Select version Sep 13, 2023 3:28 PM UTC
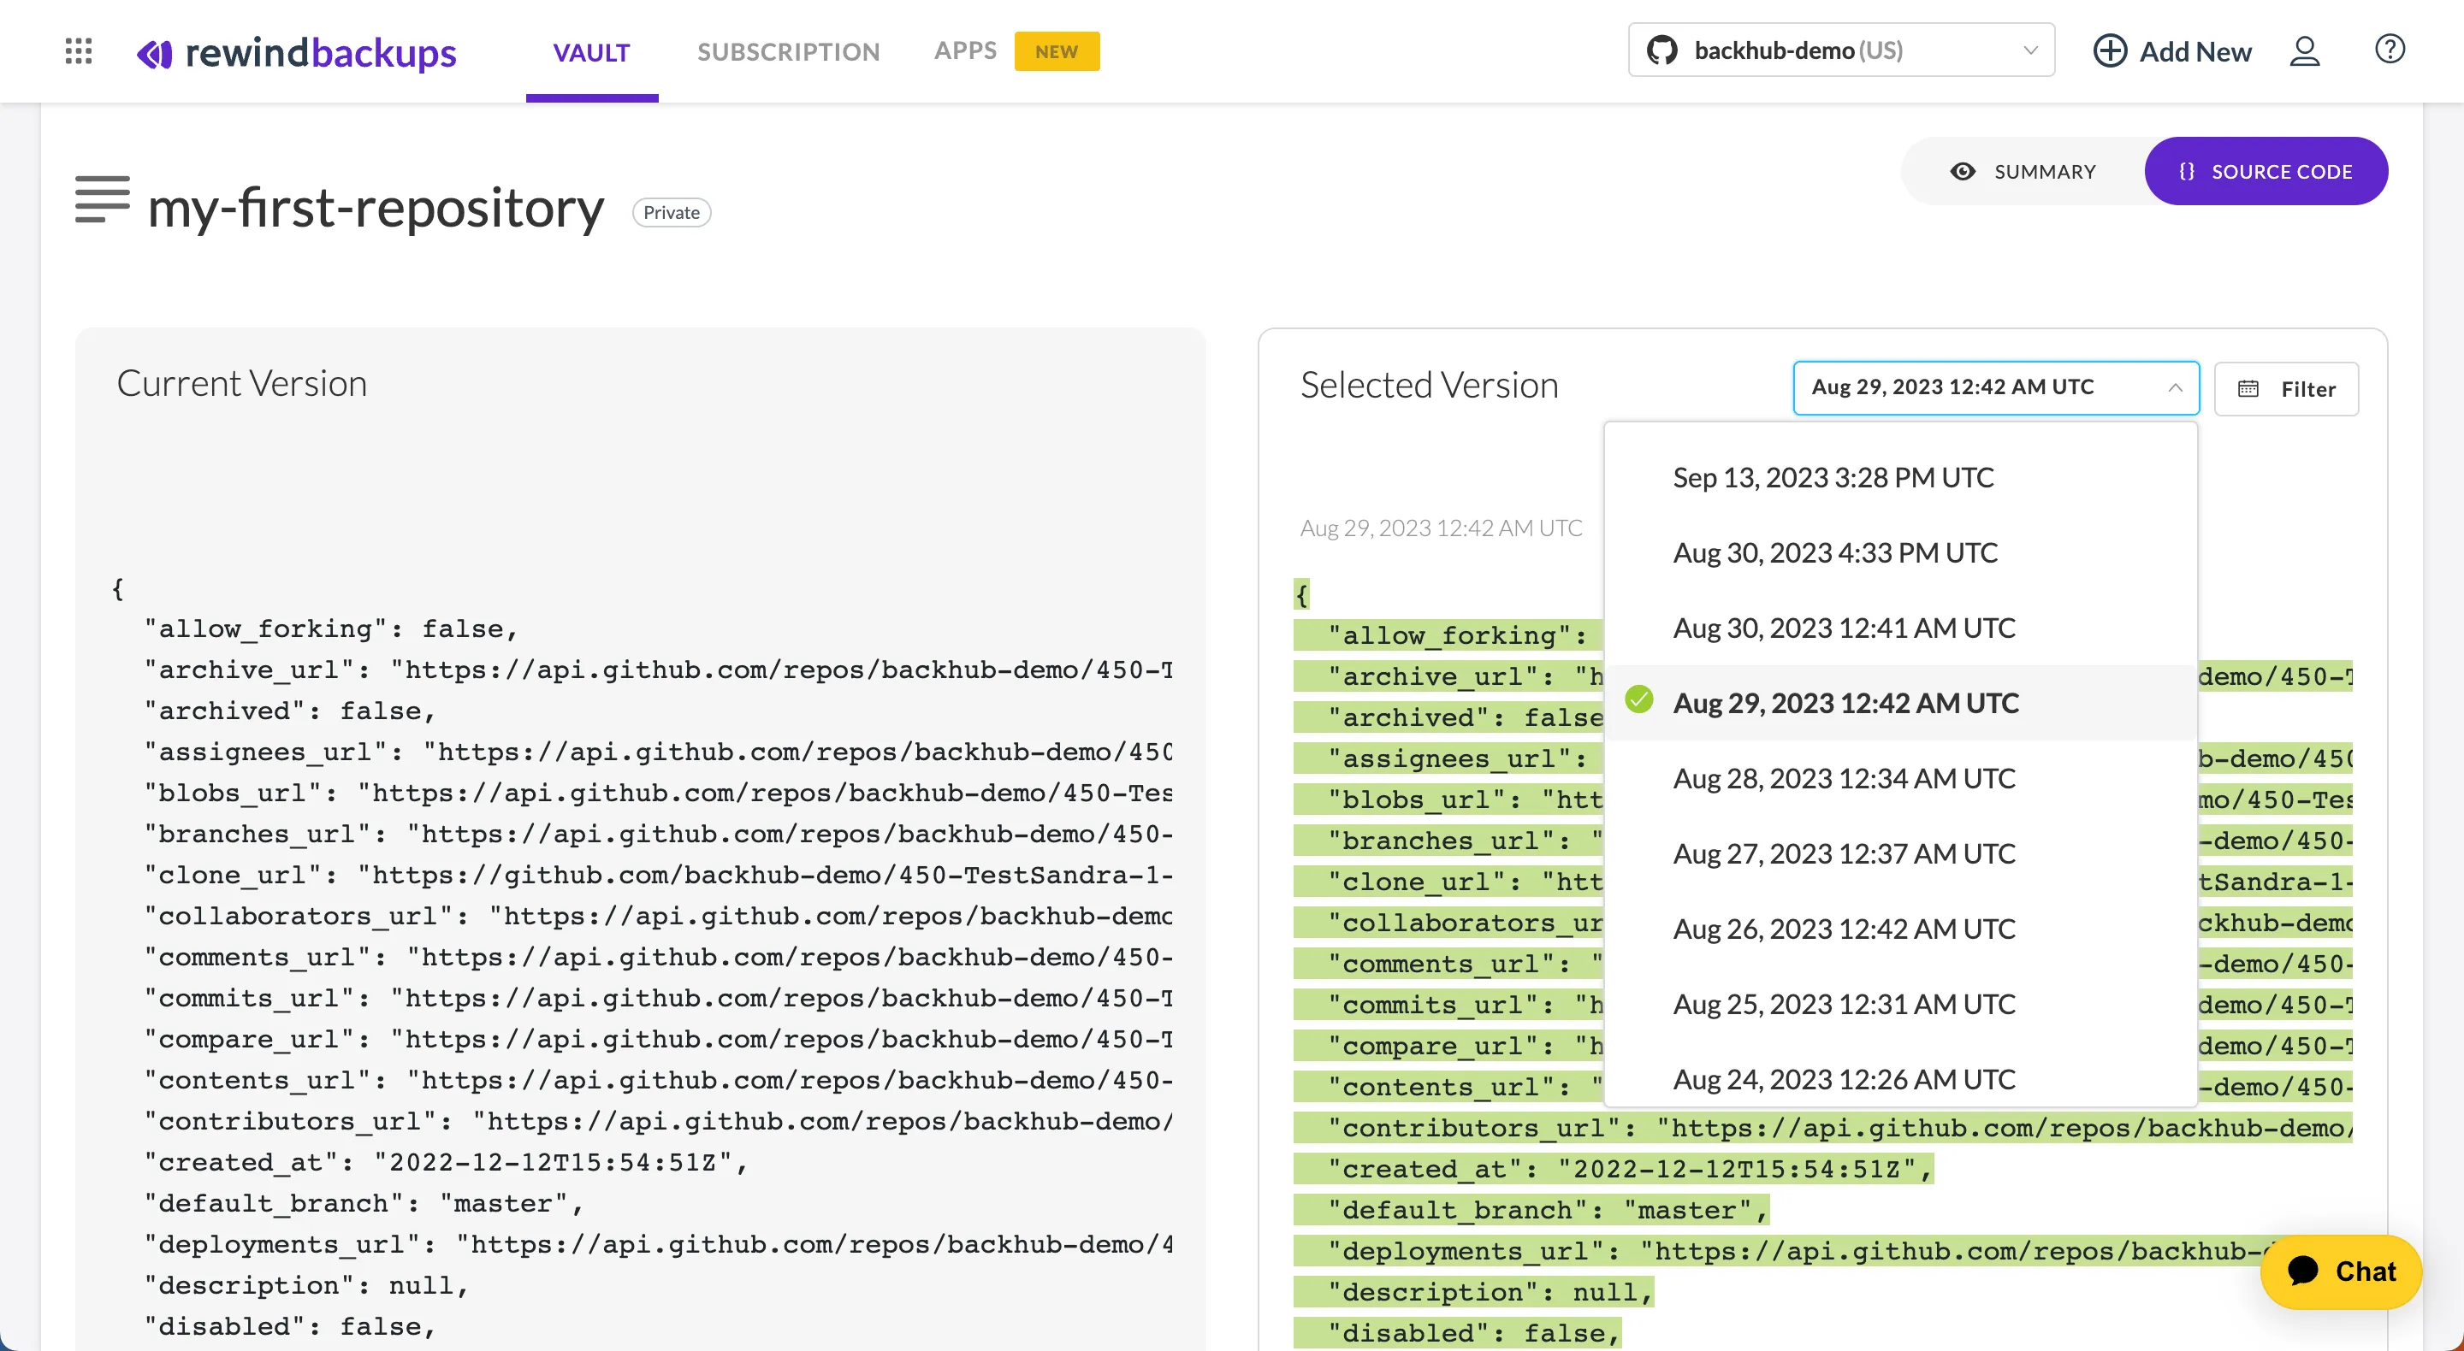Image resolution: width=2464 pixels, height=1351 pixels. pos(1899,477)
